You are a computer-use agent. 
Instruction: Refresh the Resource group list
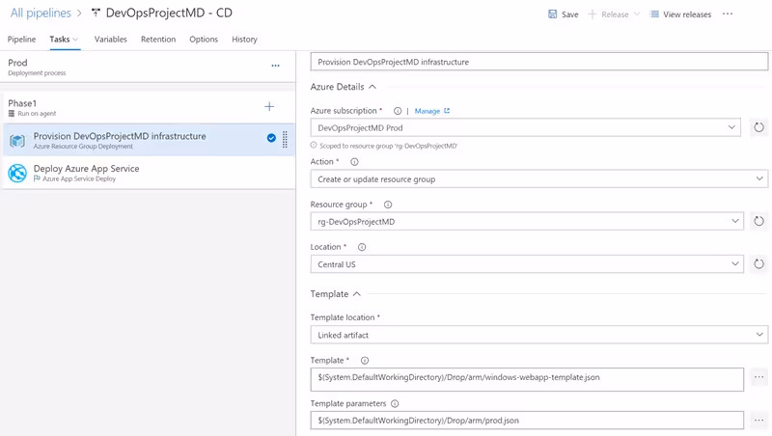(758, 222)
